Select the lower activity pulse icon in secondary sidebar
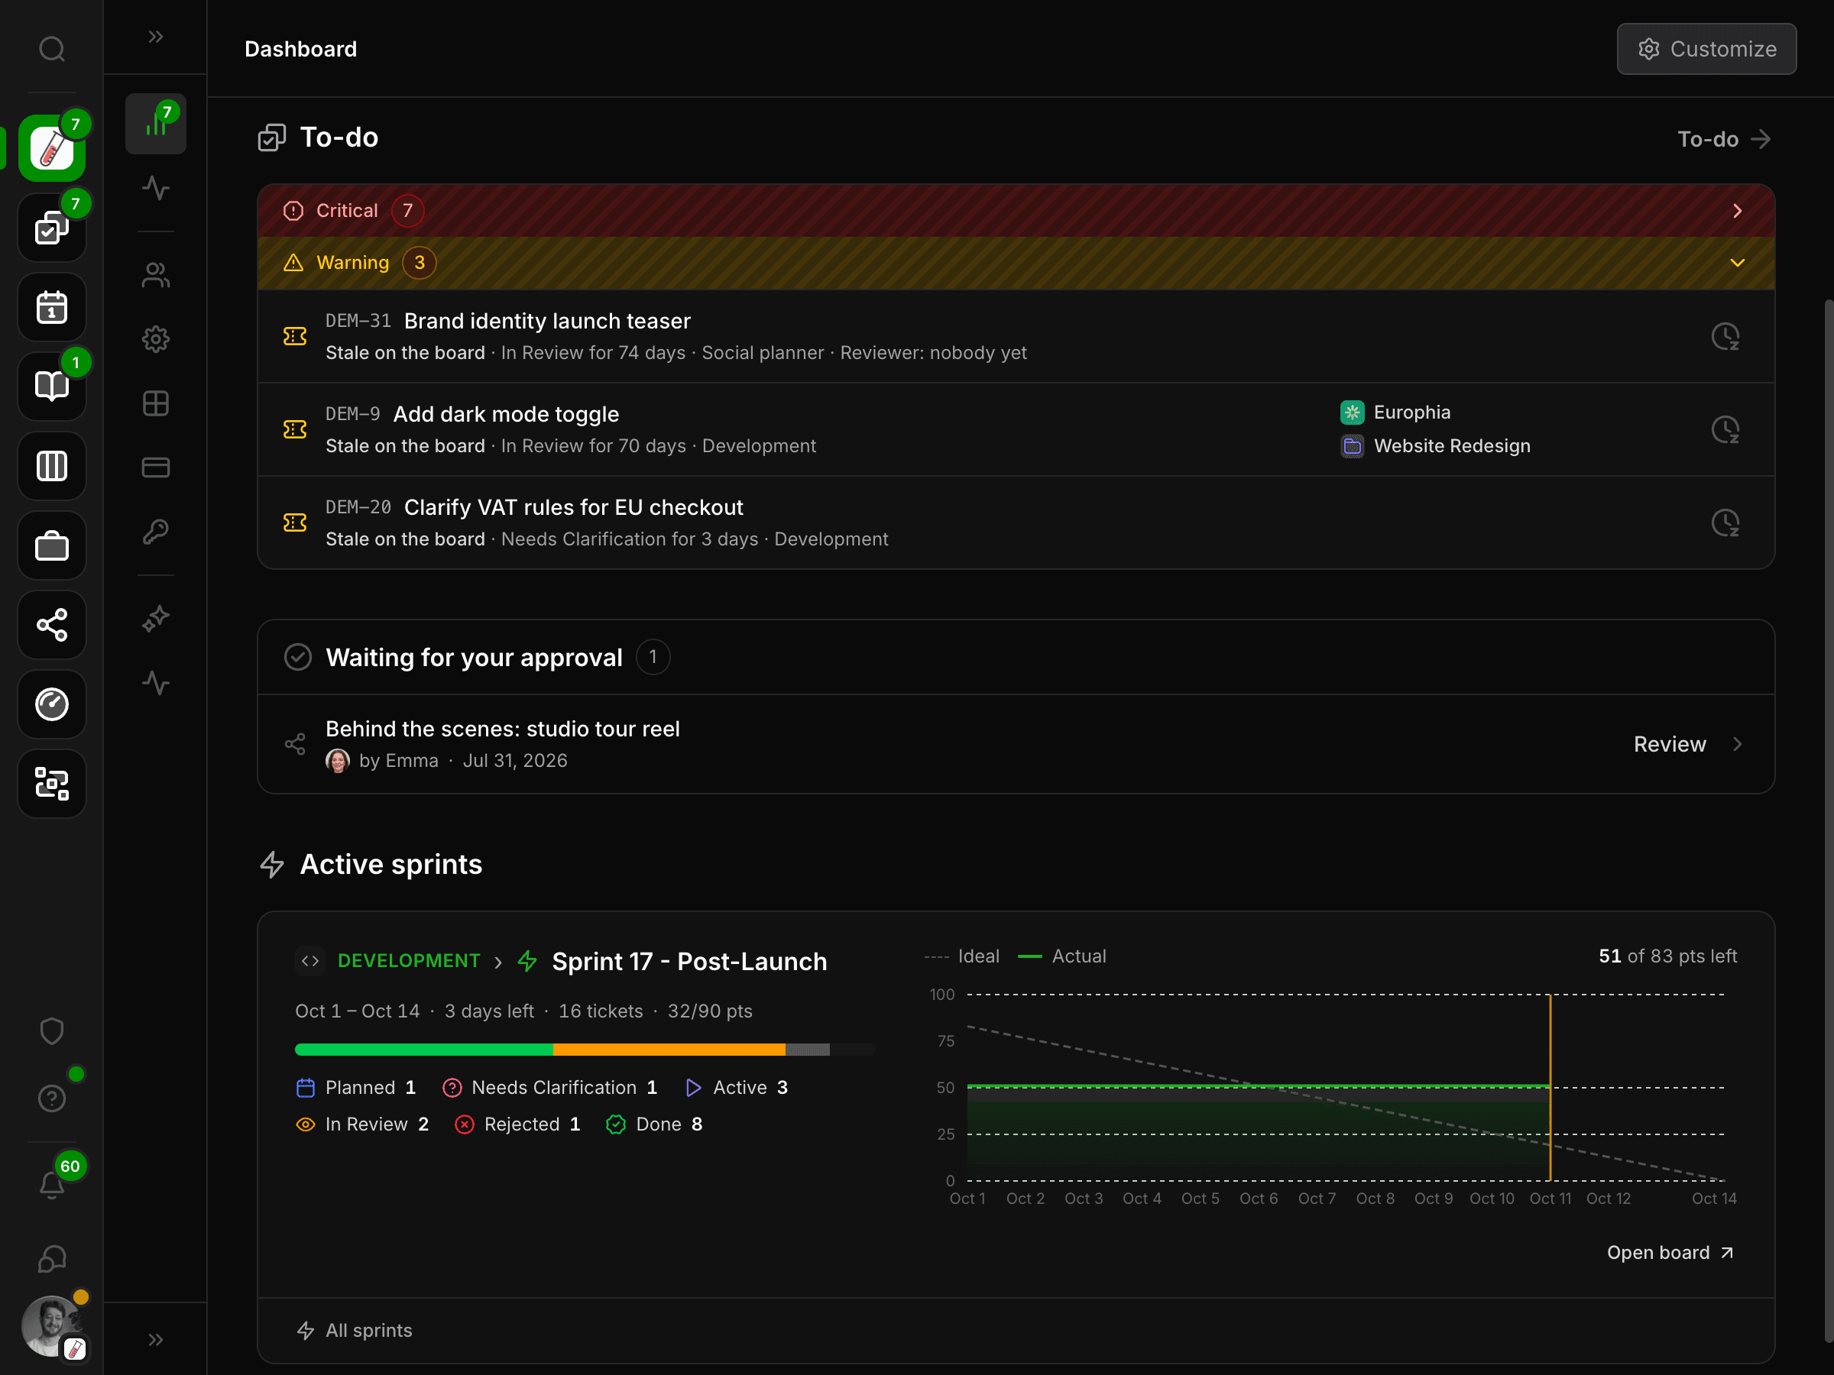The image size is (1834, 1375). 156,683
